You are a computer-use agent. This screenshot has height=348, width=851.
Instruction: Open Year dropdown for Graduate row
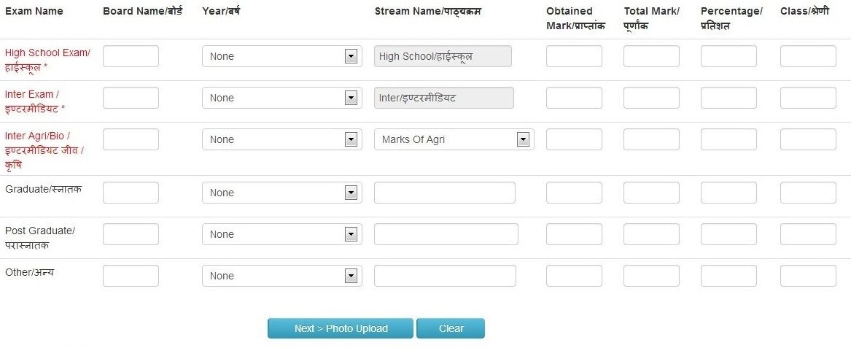point(281,193)
